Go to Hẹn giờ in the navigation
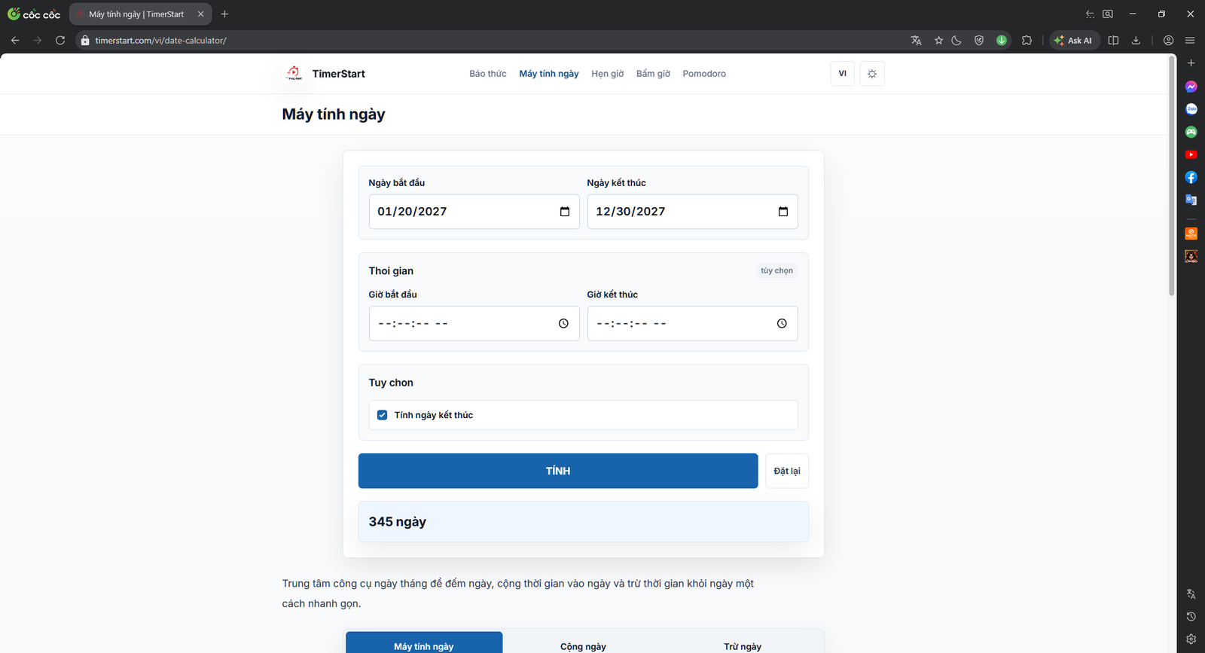 coord(608,74)
